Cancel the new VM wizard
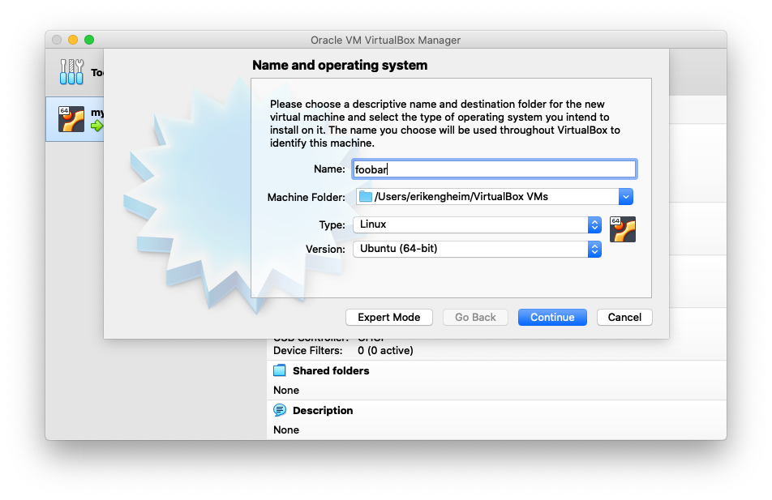This screenshot has height=500, width=772. point(624,318)
